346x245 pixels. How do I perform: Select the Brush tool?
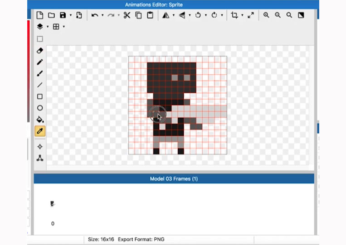[x=40, y=73]
